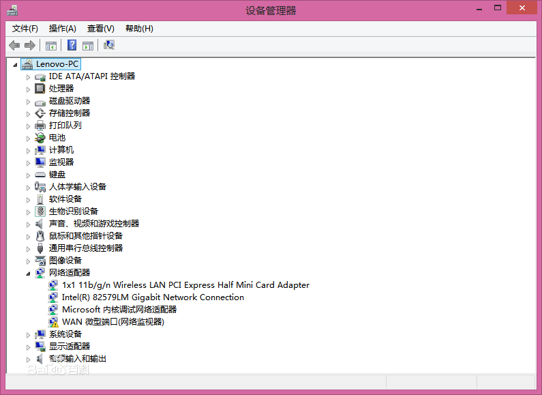This screenshot has width=542, height=395.
Task: Expand the IDE ATA/ATAPI 控制器 node
Action: (x=28, y=77)
